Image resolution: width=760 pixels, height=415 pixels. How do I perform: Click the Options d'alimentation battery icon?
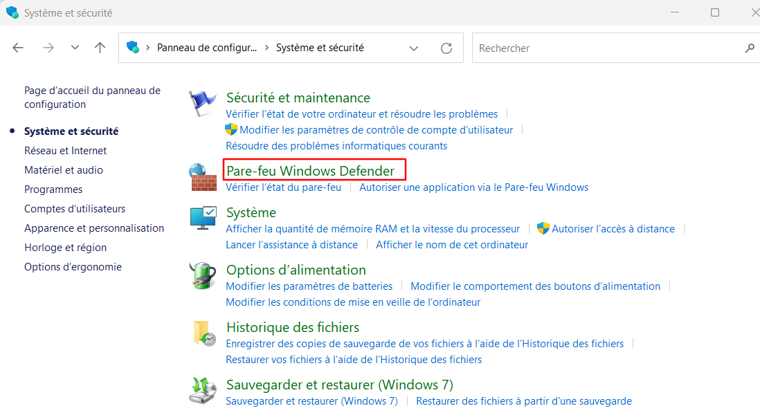pos(202,275)
